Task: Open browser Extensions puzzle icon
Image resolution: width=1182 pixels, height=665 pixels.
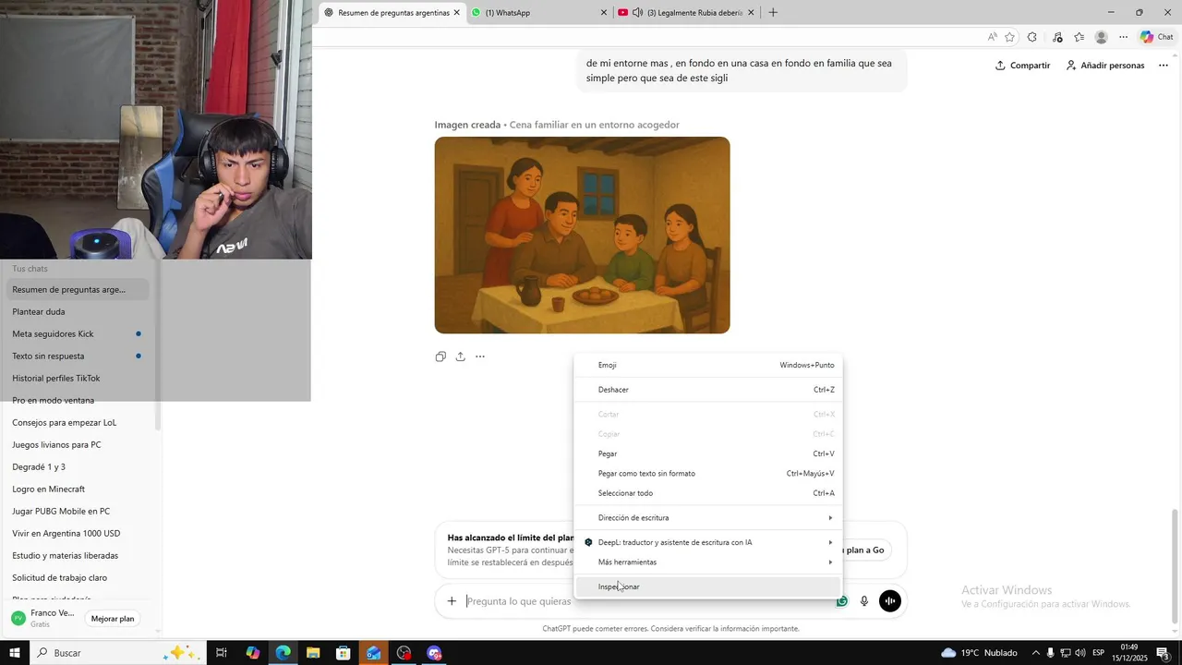Action: click(x=1032, y=37)
